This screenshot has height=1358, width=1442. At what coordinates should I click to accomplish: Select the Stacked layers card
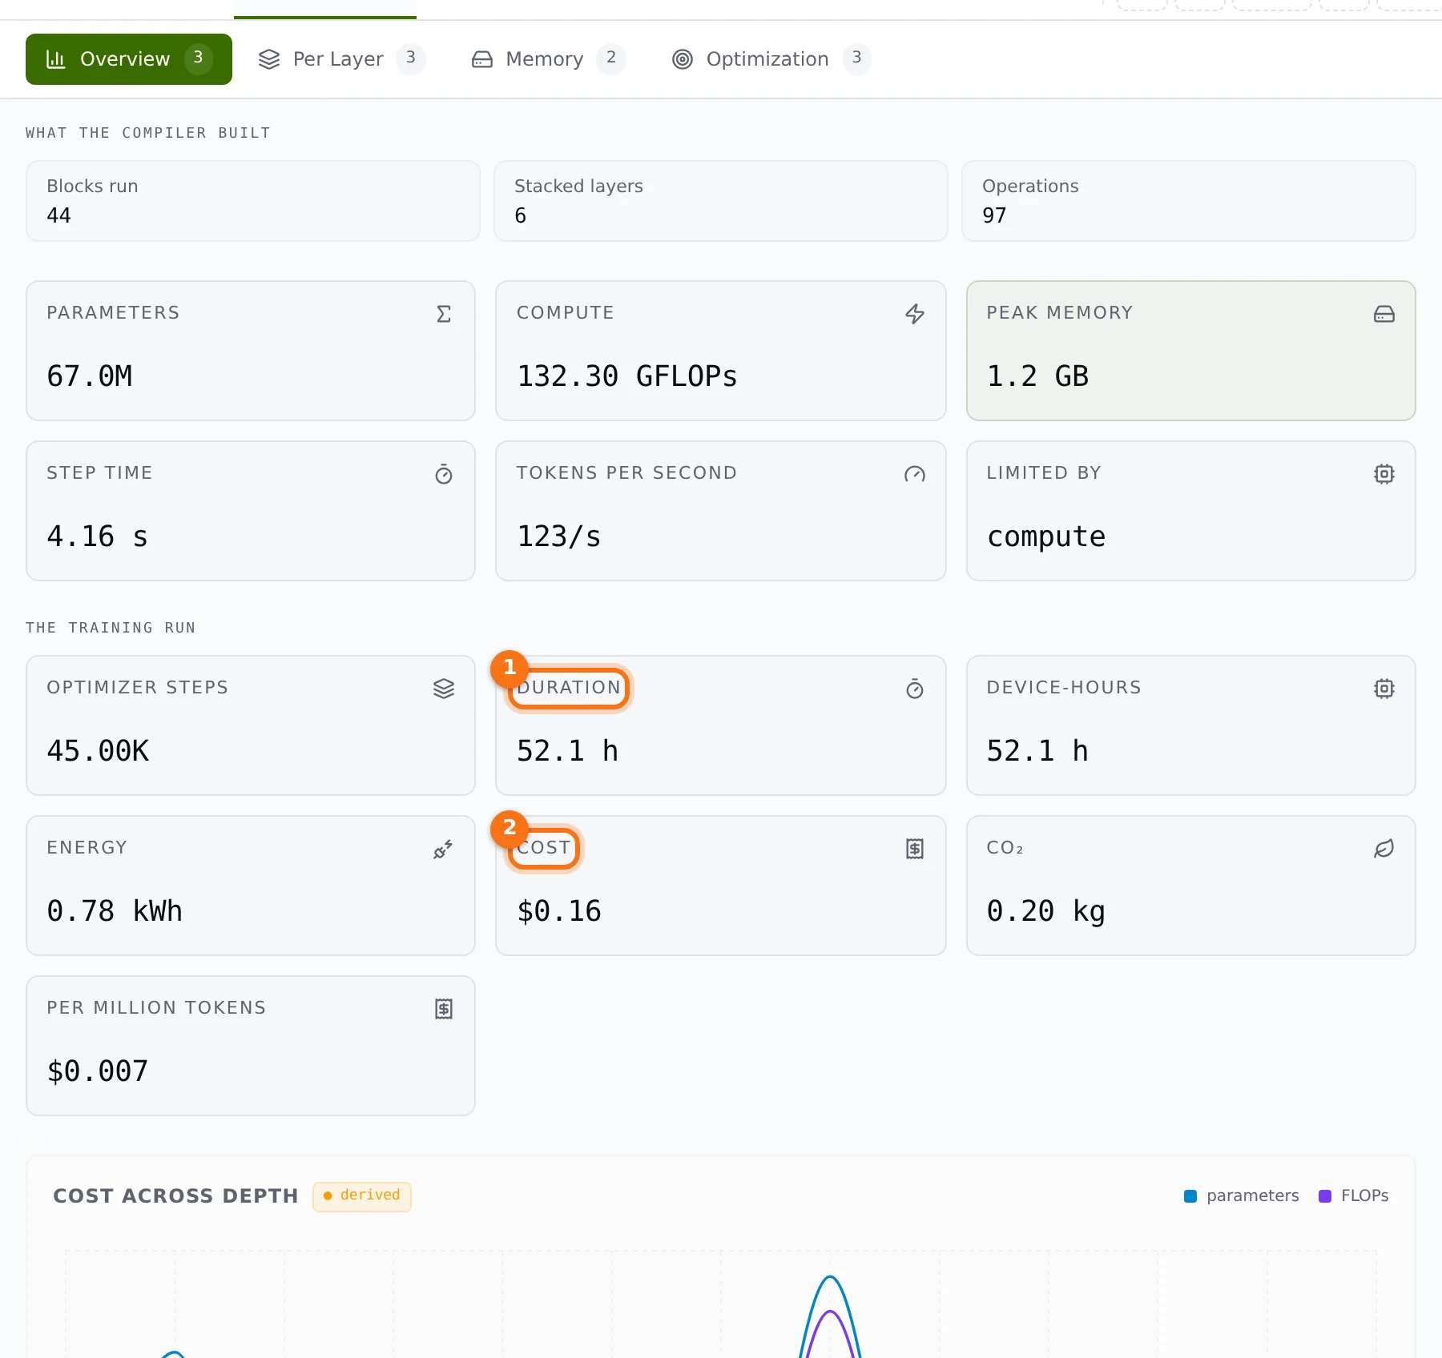point(721,201)
